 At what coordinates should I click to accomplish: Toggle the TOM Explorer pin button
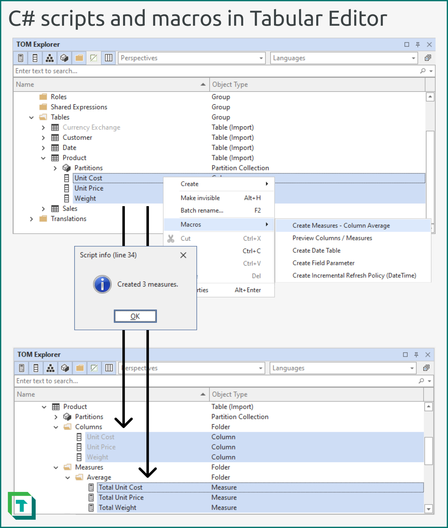click(418, 44)
